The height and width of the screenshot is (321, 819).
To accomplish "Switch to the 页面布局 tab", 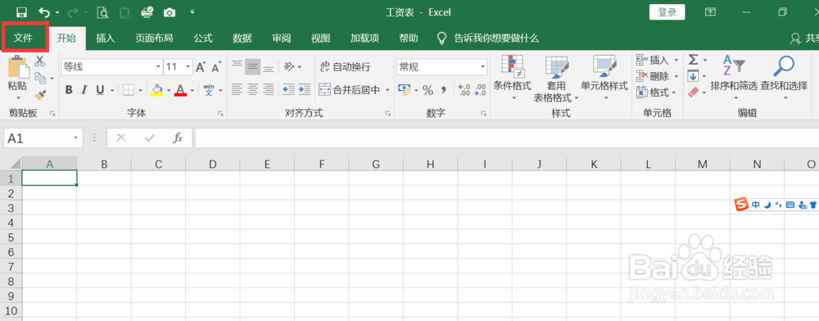I will click(154, 38).
